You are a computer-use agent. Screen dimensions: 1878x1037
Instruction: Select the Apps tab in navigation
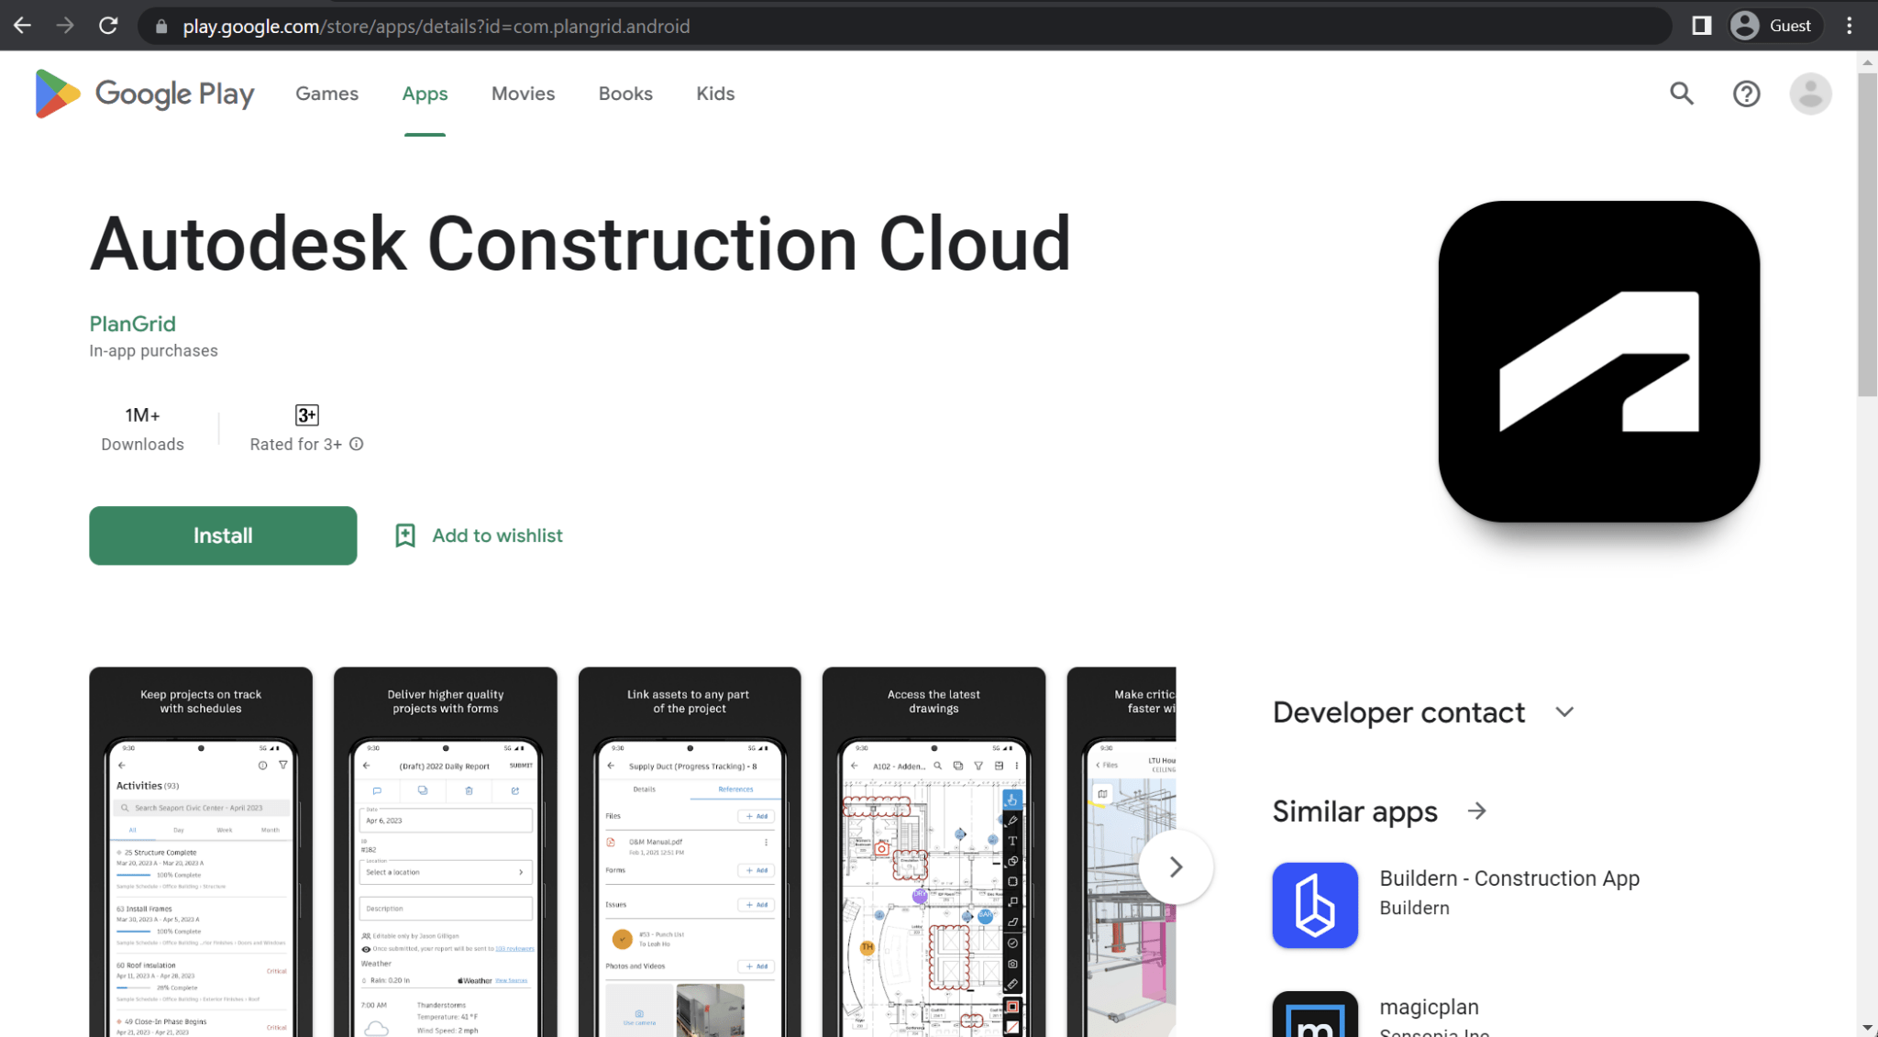425,94
